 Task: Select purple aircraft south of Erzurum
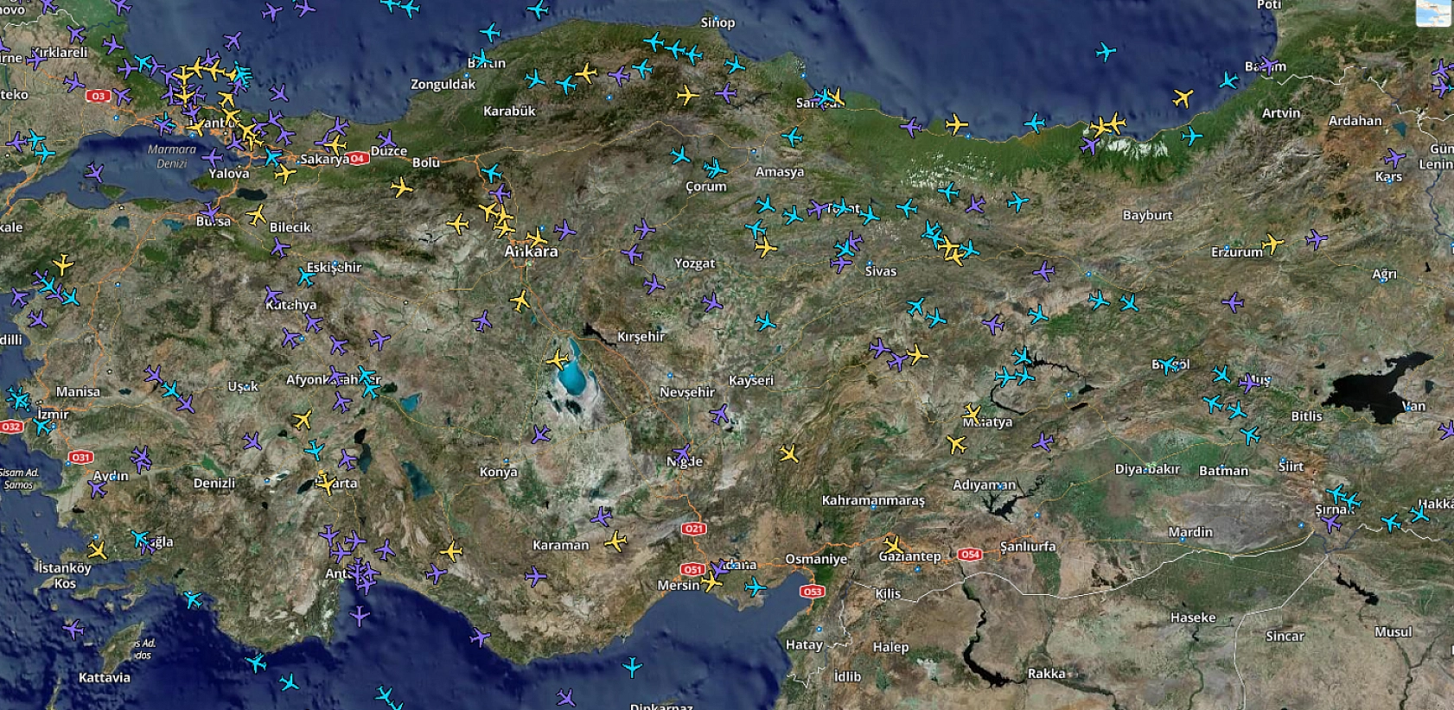point(1233,302)
